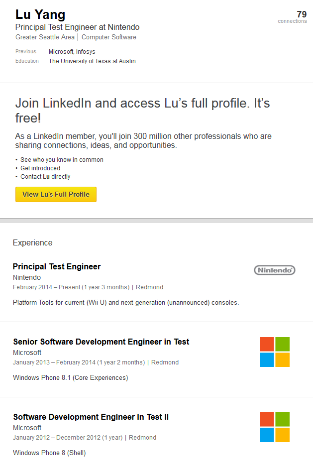Open the Lu Yang profile name heading
Image resolution: width=313 pixels, height=471 pixels.
(40, 15)
